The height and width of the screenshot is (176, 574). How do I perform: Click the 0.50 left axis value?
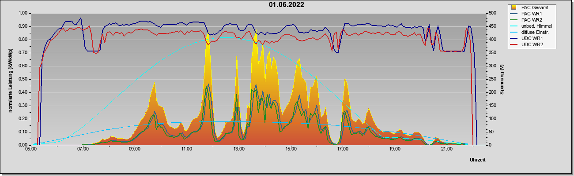pyautogui.click(x=23, y=79)
